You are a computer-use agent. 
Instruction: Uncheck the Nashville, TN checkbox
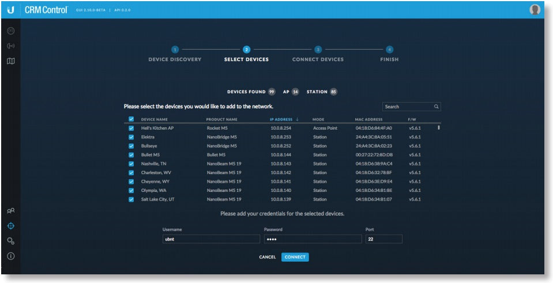(x=131, y=164)
